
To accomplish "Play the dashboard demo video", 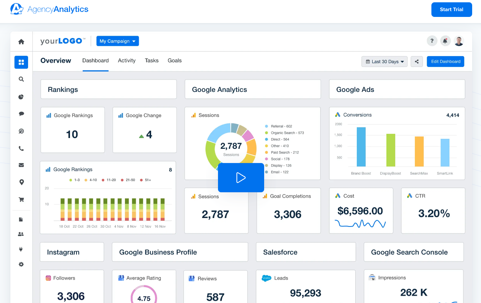I will pos(241,178).
